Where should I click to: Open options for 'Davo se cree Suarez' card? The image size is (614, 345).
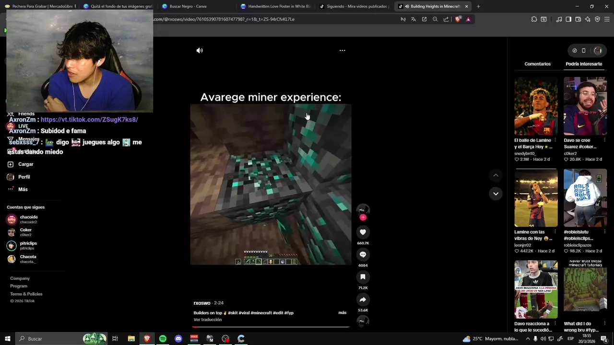click(x=604, y=140)
